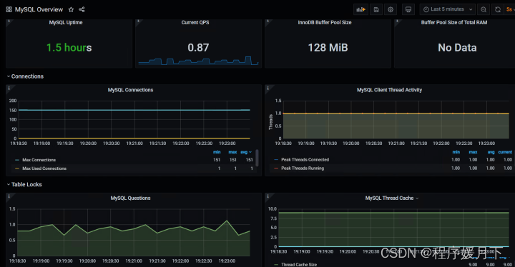
Task: Open the MySQL Overview dashboard title
Action: [39, 9]
